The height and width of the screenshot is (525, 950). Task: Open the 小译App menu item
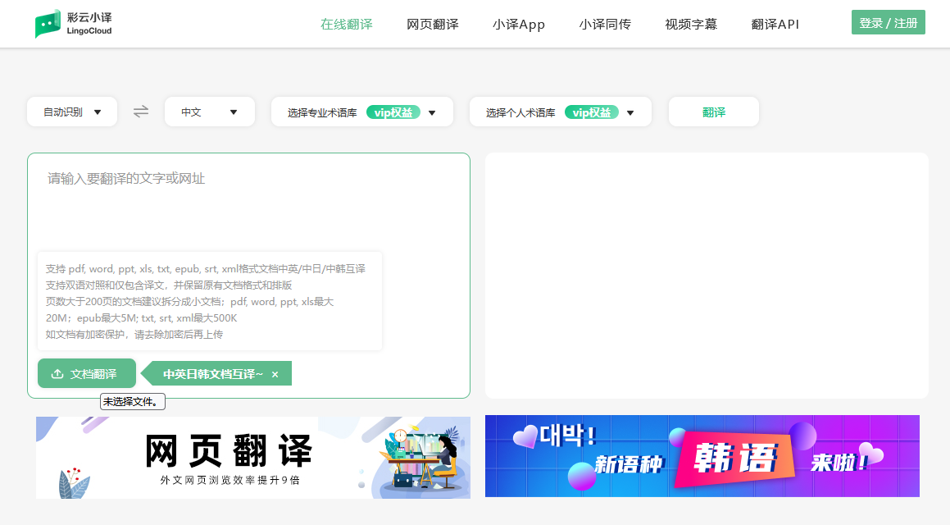[519, 25]
